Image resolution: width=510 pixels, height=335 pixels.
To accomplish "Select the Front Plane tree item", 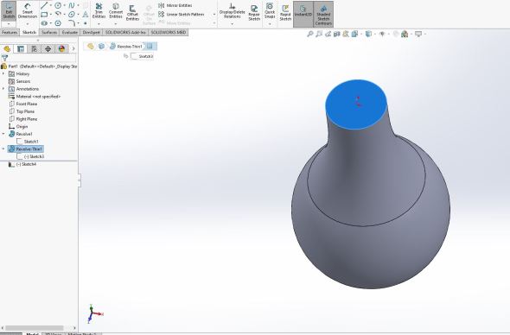I will (x=23, y=104).
